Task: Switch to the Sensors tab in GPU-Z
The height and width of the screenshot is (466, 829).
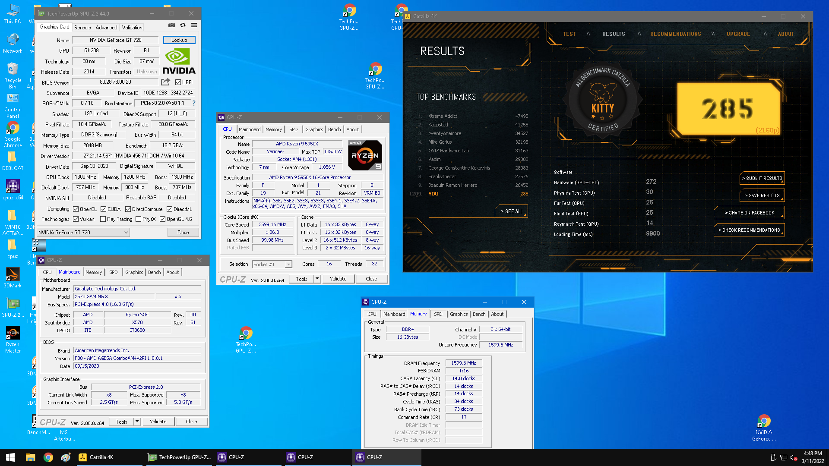Action: tap(82, 27)
